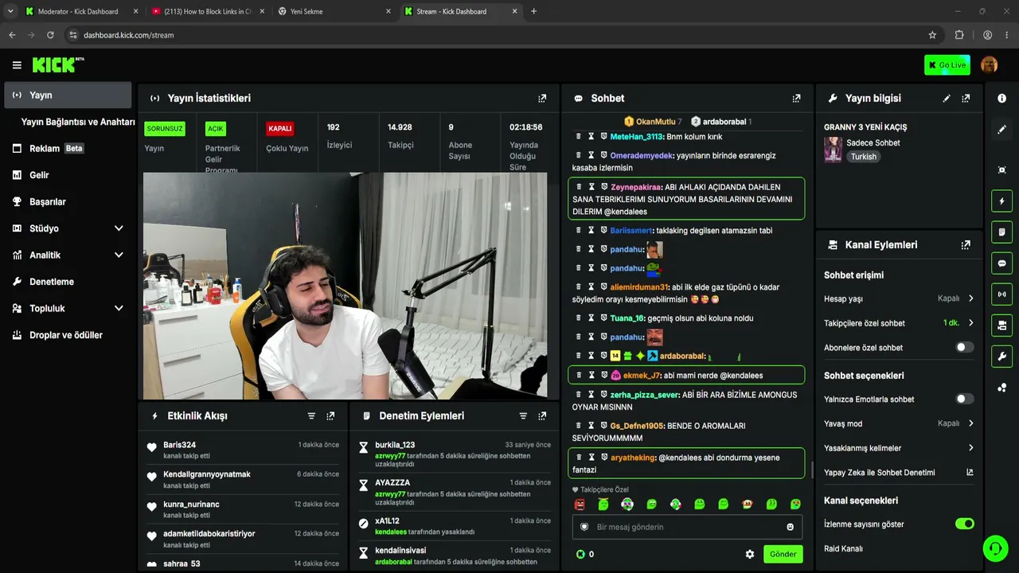Open Reklam Beta in the sidebar

68,149
